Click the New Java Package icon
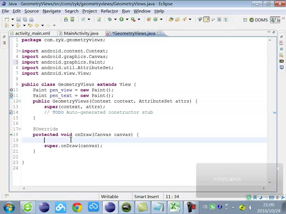The image size is (286, 214). 149,19
